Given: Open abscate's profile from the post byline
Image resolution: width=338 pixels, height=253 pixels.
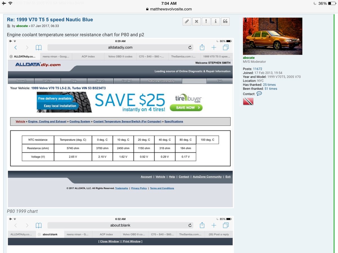Looking at the screenshot, I should click(22, 26).
